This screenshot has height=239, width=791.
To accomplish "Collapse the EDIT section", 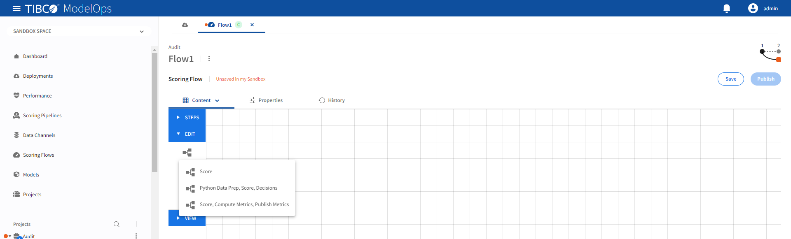I will (187, 134).
